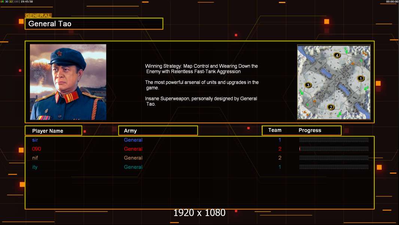Click team number 1 in ity's row
Image resolution: width=399 pixels, height=225 pixels.
point(280,167)
